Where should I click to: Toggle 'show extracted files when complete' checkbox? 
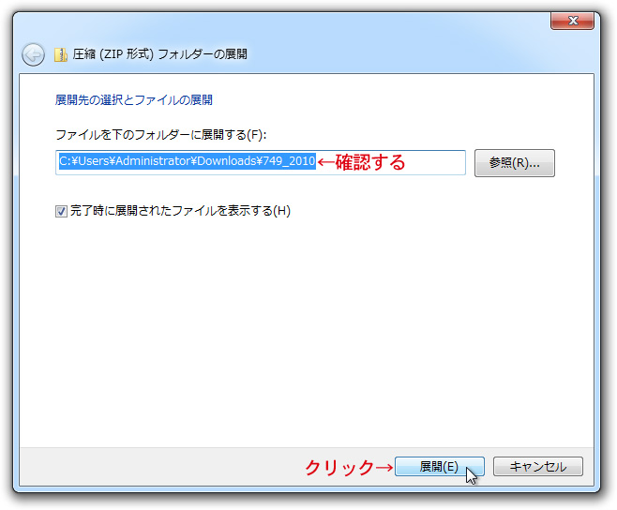61,211
